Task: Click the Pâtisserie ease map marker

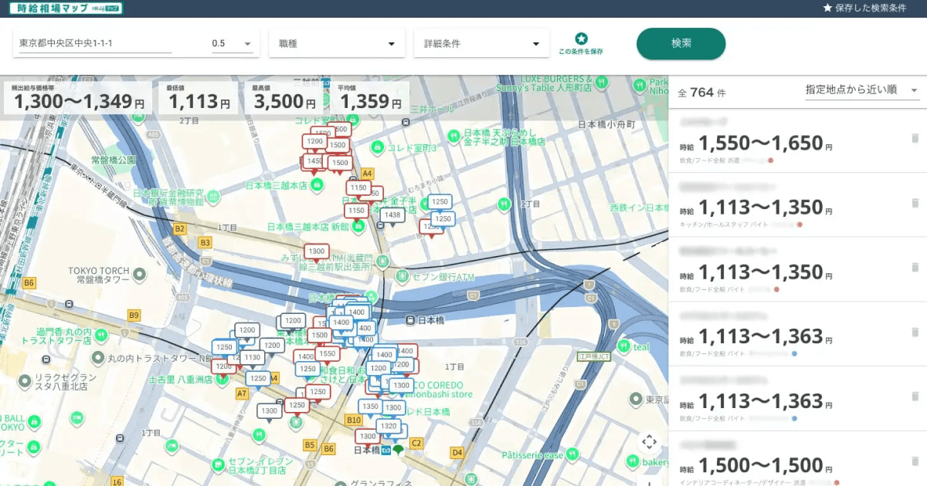Action: [572, 455]
